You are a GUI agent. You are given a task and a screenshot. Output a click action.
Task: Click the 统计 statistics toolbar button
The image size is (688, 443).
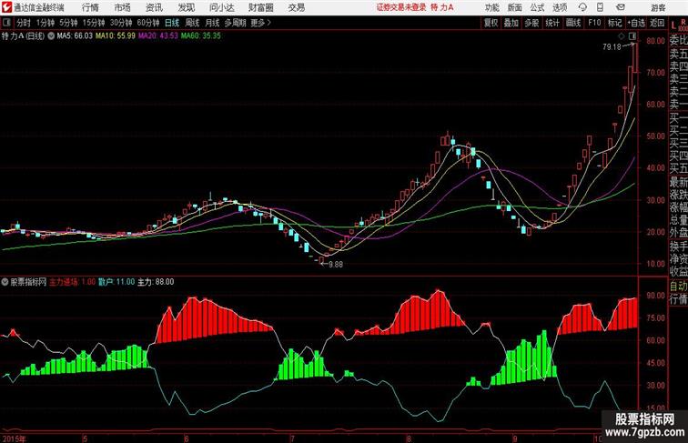pyautogui.click(x=552, y=23)
